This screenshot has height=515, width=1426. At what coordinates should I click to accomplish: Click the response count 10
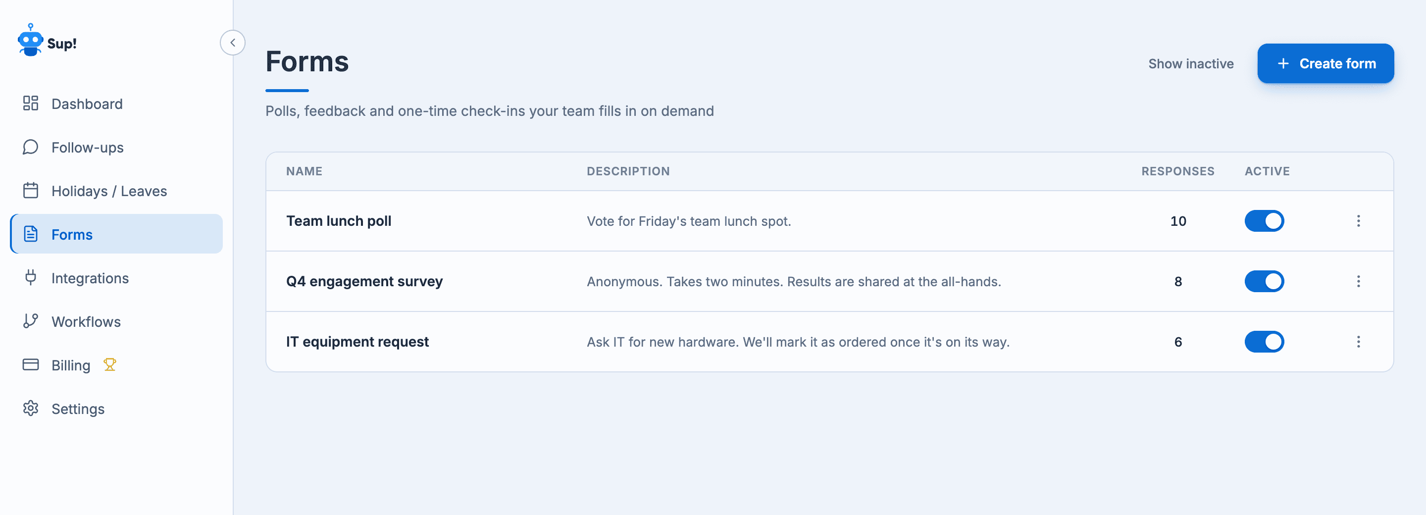[1178, 221]
